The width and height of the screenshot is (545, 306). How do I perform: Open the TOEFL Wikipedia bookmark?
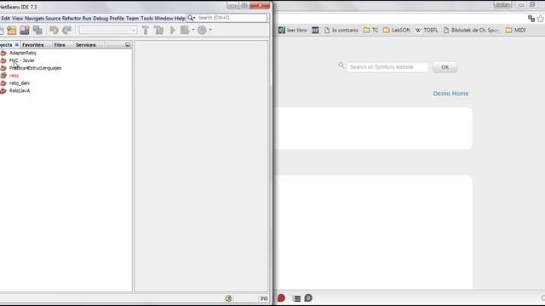pos(427,31)
